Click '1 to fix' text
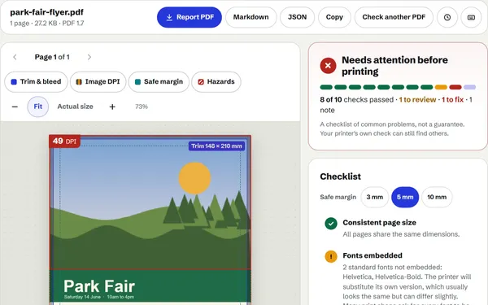This screenshot has width=488, height=305. pyautogui.click(x=452, y=99)
